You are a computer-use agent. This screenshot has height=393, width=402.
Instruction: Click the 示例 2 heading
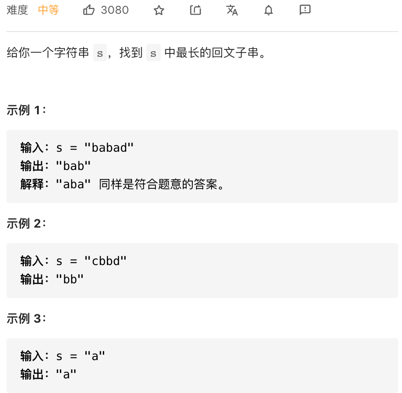(26, 223)
